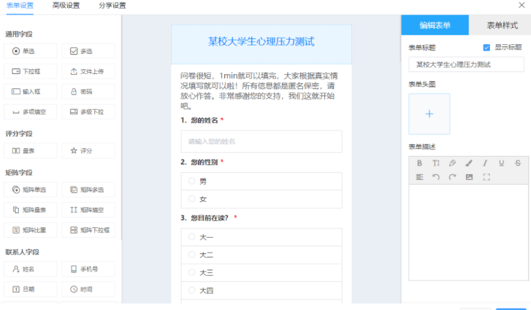The height and width of the screenshot is (310, 531).
Task: Click the 表单头图 add image box
Action: point(429,114)
